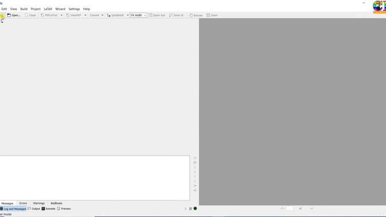Open the Help menu

[86, 9]
